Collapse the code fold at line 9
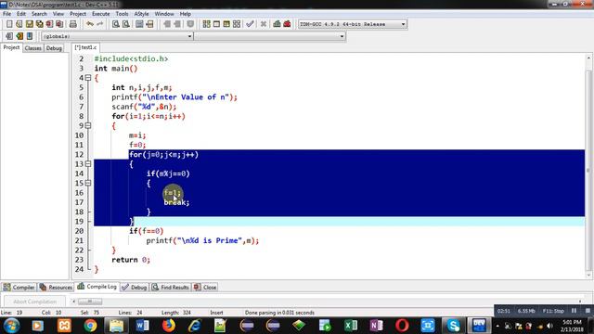594x334 pixels. pos(88,126)
